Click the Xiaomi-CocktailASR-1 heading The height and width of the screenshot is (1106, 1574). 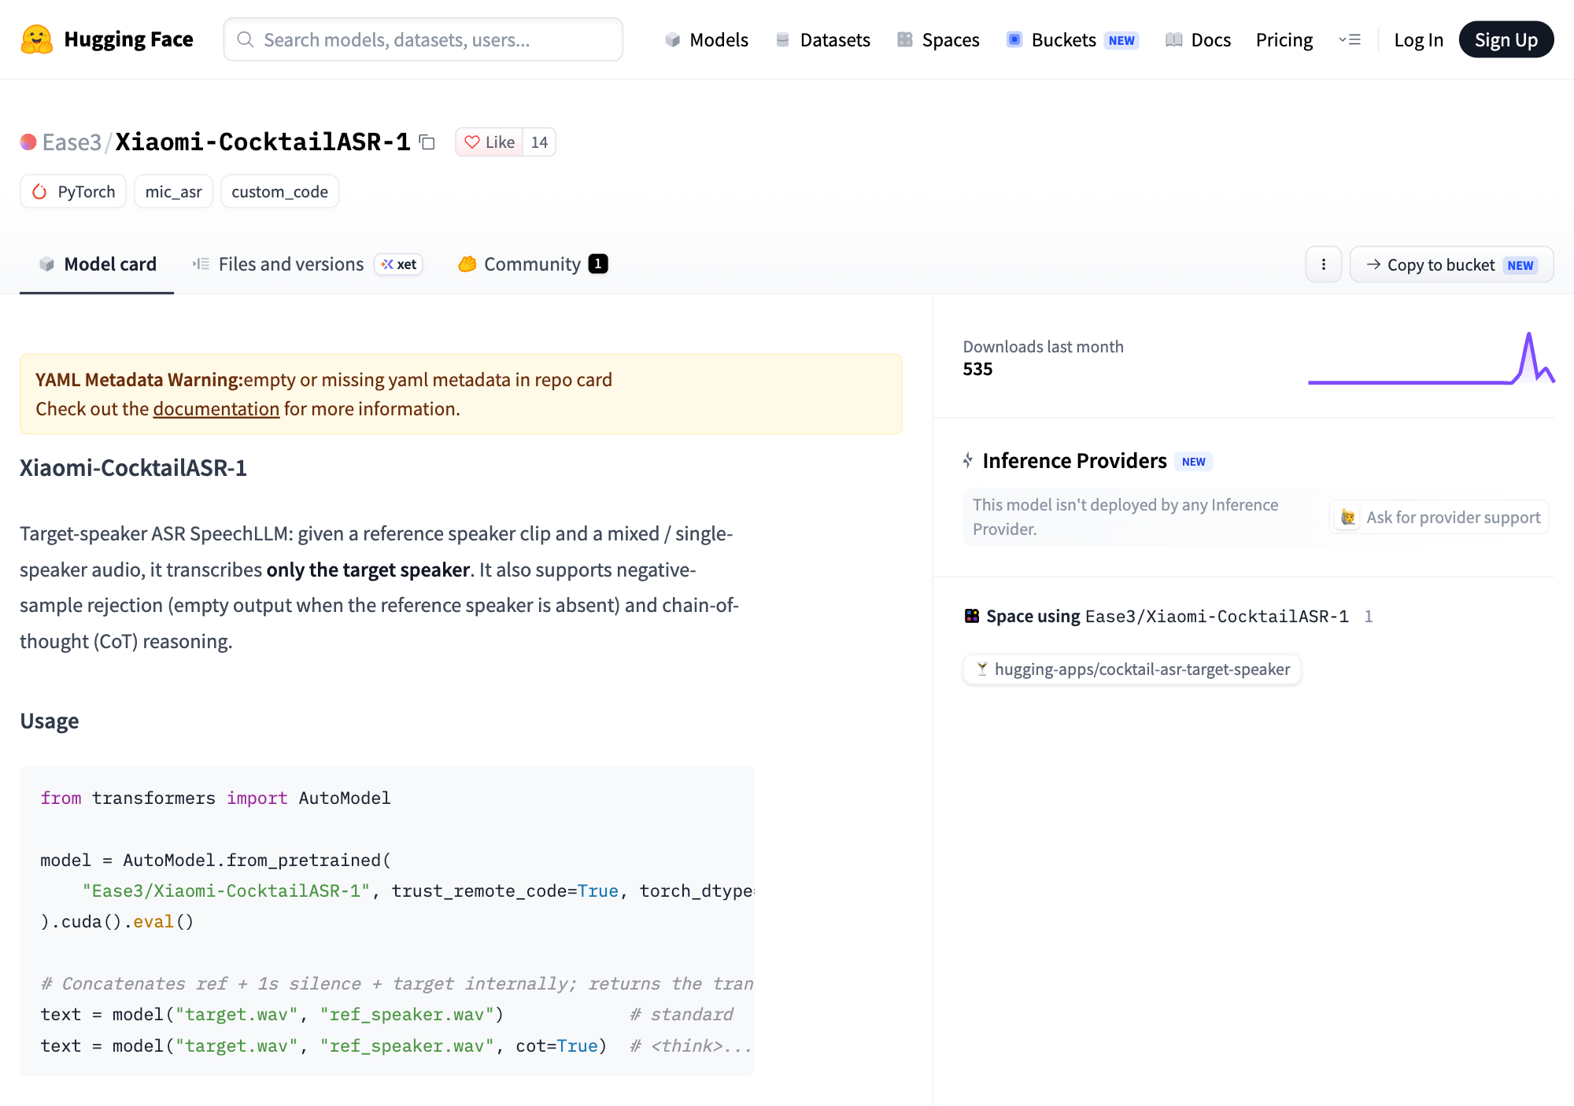click(133, 468)
